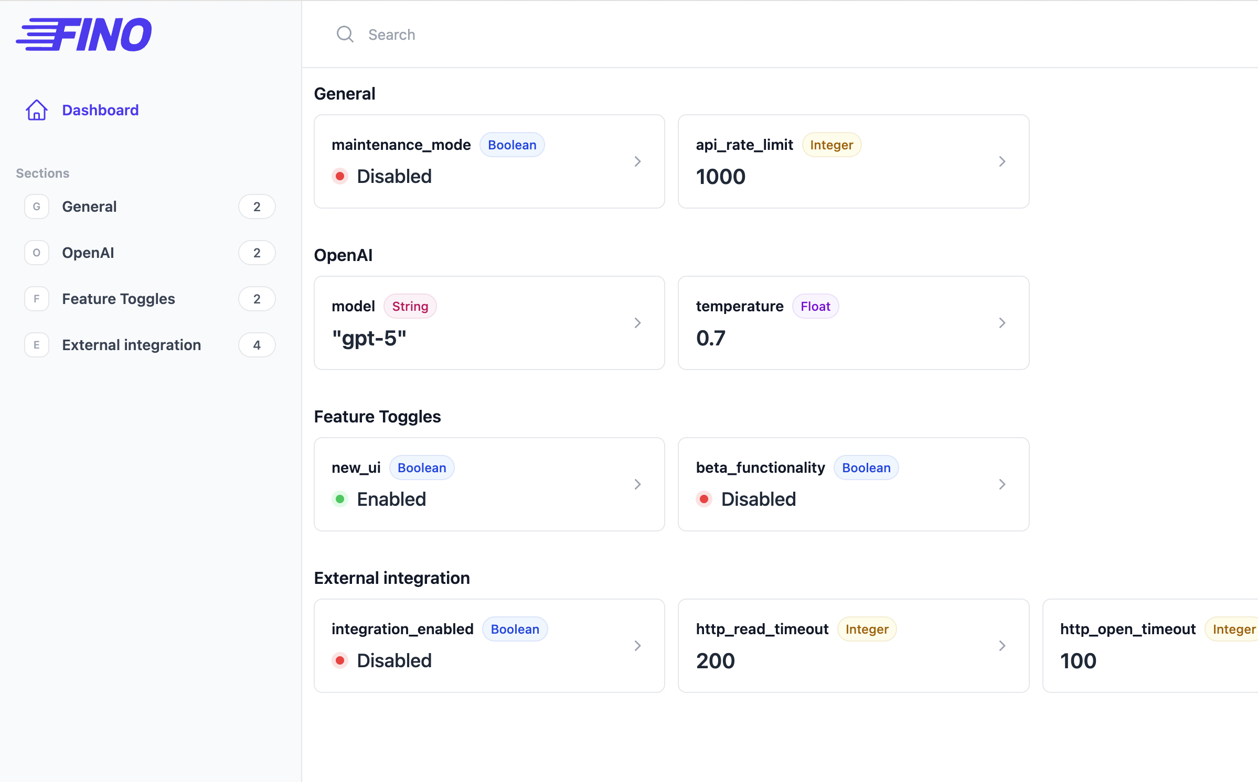The height and width of the screenshot is (782, 1258).
Task: Click the General section letter G icon
Action: click(x=37, y=207)
